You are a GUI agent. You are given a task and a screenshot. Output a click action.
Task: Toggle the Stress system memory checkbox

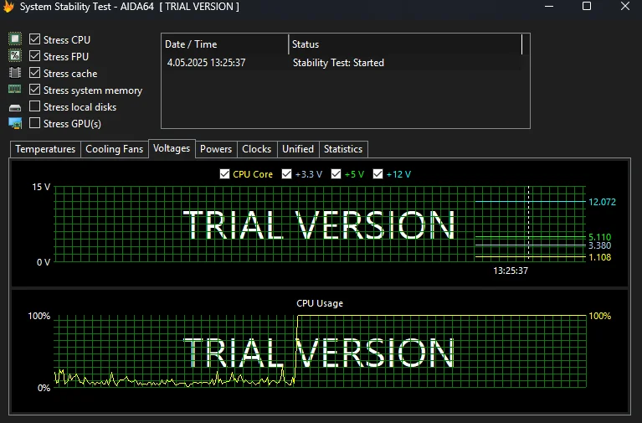pos(35,90)
